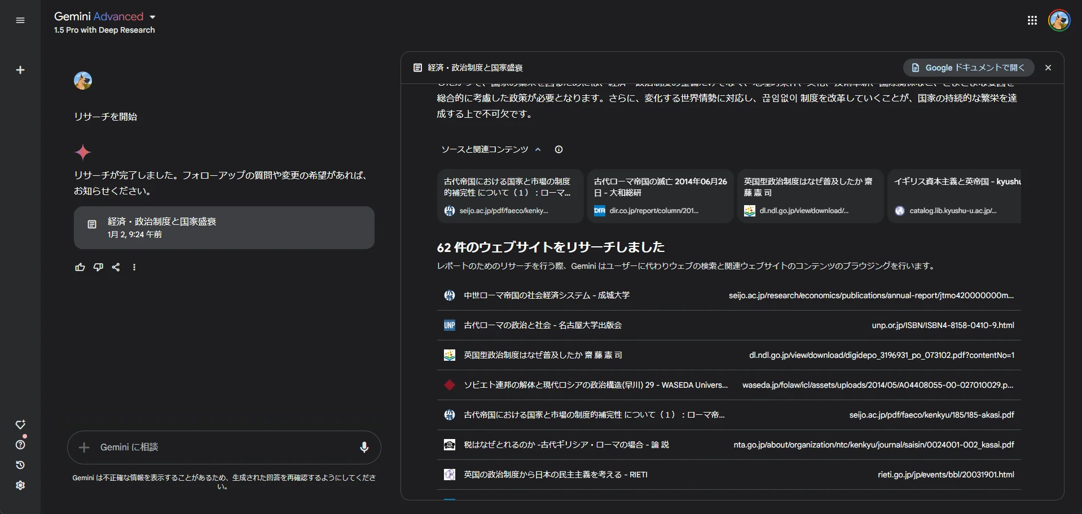Open 税はなぜとれるのか list row
This screenshot has height=514, width=1082.
[x=729, y=445]
